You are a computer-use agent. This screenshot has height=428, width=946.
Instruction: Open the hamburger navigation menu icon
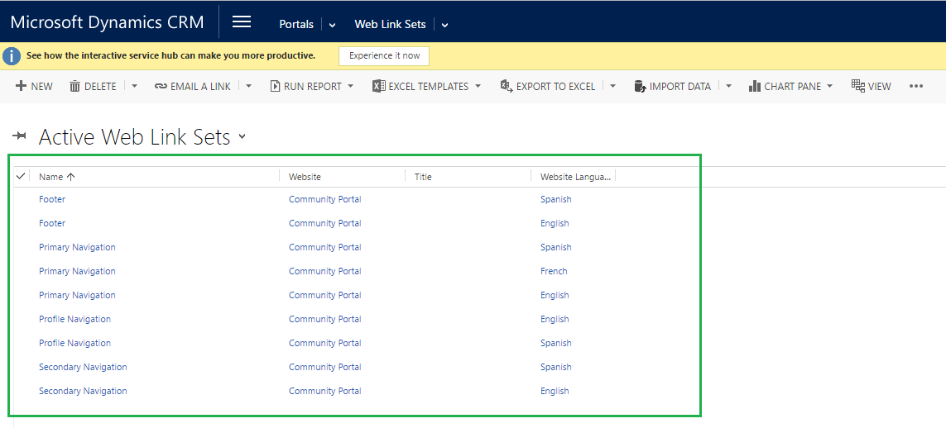pos(241,22)
